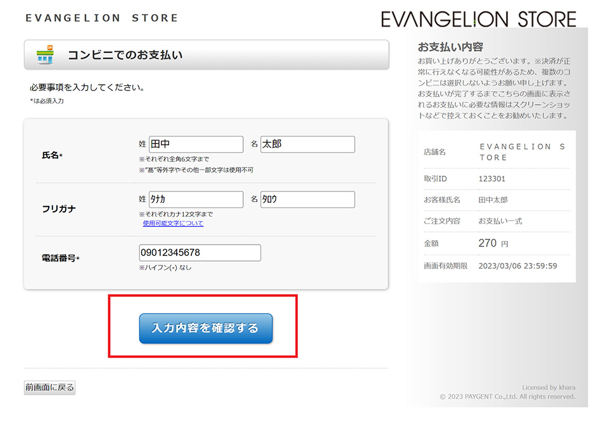Click the expiry date 2023/03/06 23:59:59
608x426 pixels.
pyautogui.click(x=517, y=266)
